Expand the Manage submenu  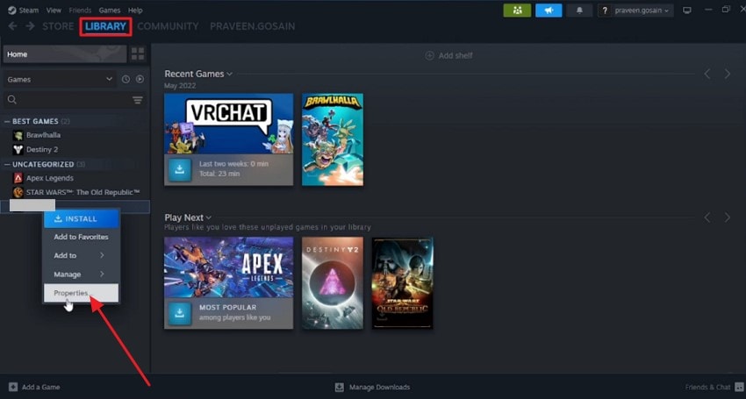pos(82,274)
